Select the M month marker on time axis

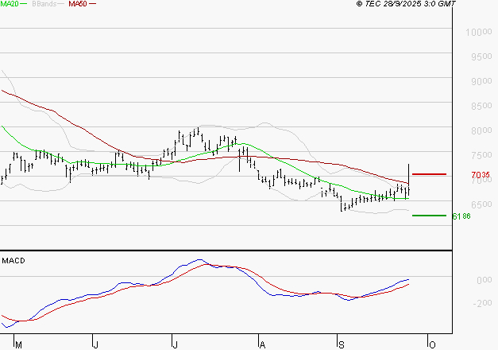pyautogui.click(x=19, y=344)
